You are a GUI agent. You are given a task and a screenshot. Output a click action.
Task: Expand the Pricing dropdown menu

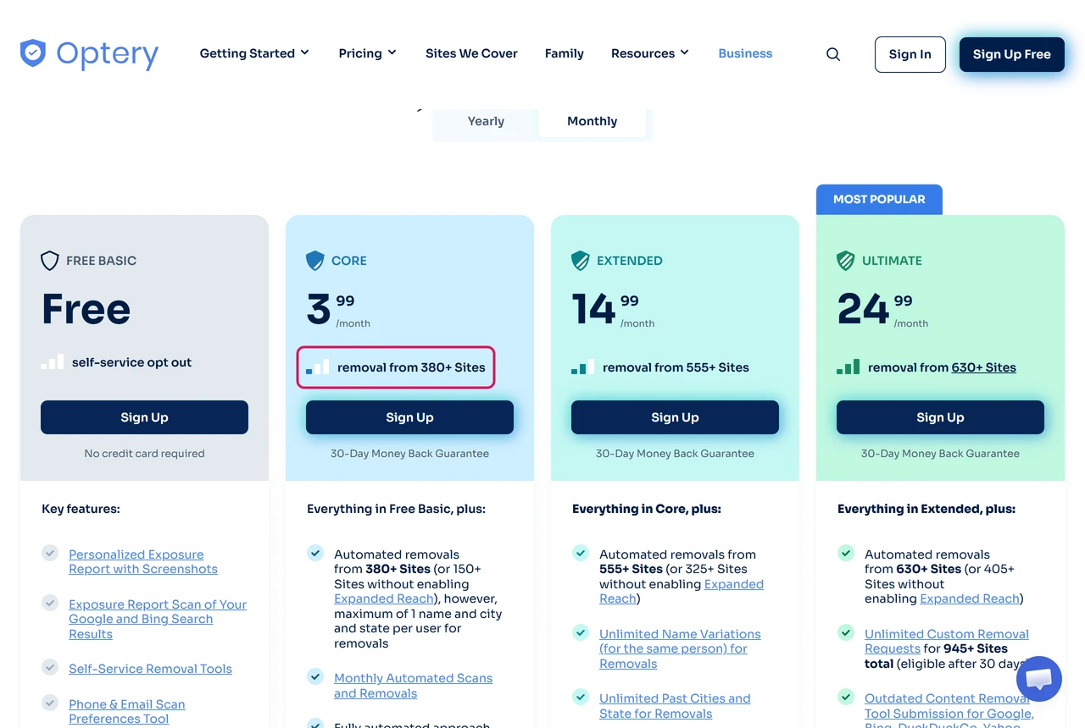point(367,53)
